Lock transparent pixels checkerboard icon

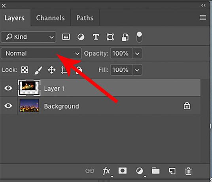click(25, 70)
